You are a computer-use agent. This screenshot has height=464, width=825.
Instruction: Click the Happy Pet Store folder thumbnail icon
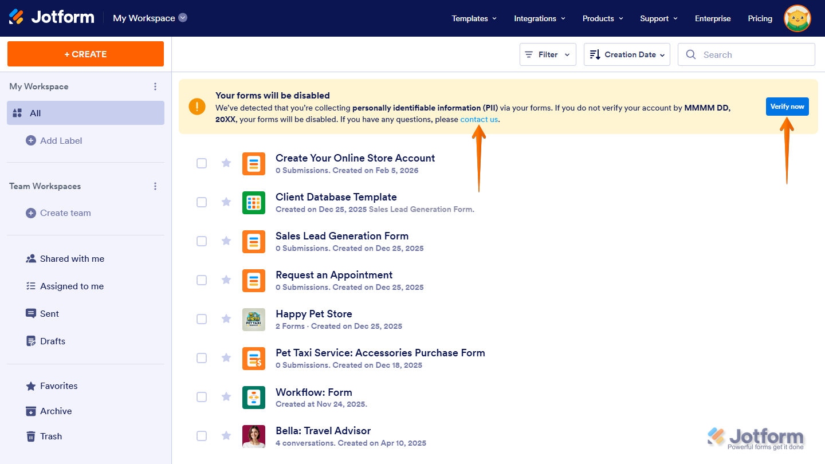[254, 319]
